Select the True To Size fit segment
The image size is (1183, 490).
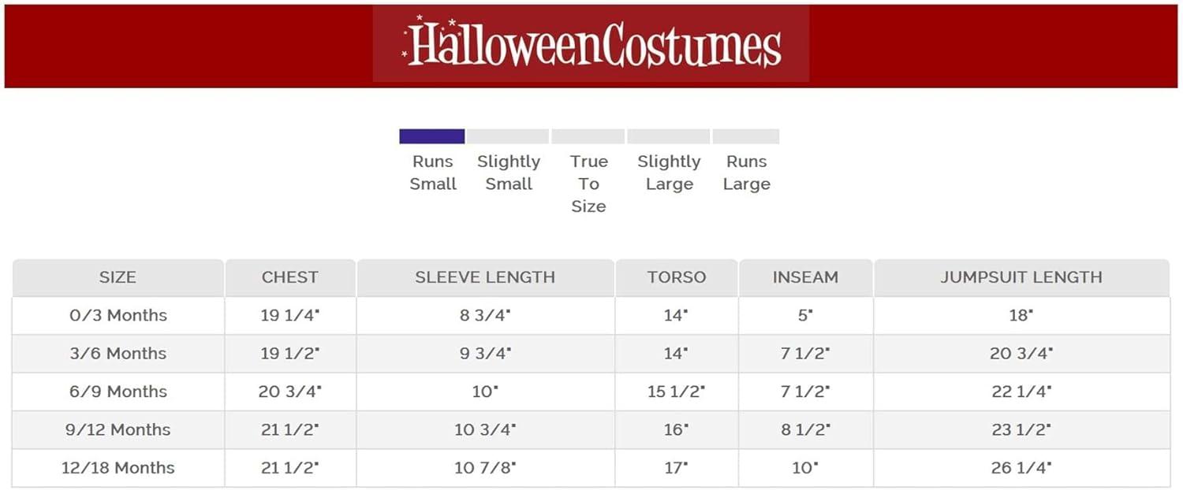point(588,136)
